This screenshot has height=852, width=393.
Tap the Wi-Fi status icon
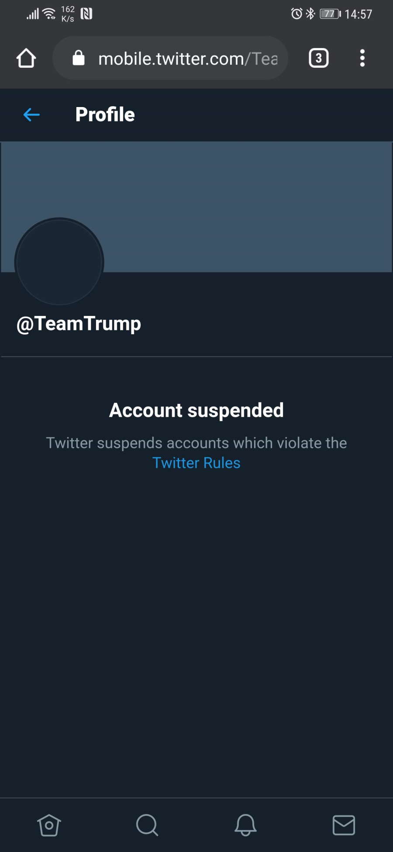coord(50,14)
